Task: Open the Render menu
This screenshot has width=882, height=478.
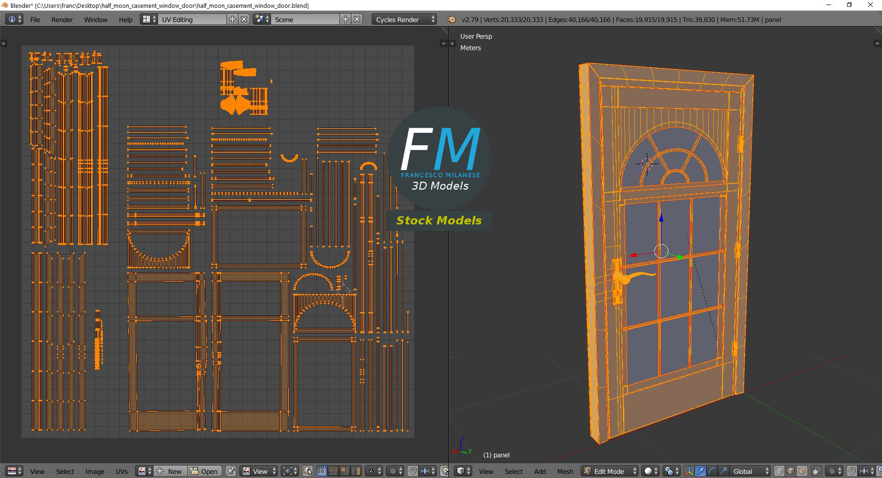Action: 62,19
